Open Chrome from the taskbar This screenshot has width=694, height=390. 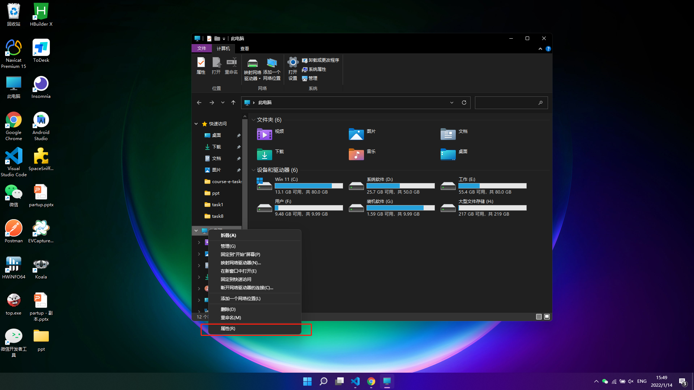point(371,381)
